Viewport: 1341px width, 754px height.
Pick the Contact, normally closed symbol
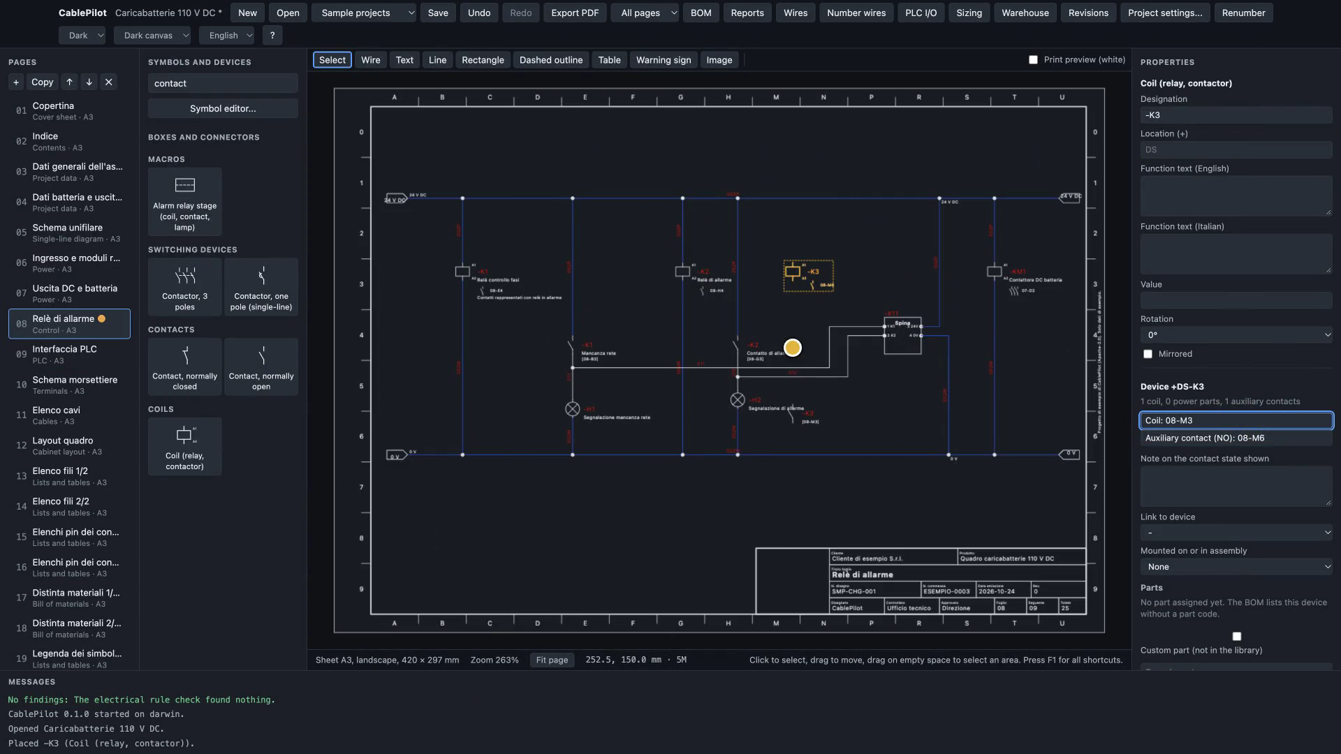tap(184, 367)
